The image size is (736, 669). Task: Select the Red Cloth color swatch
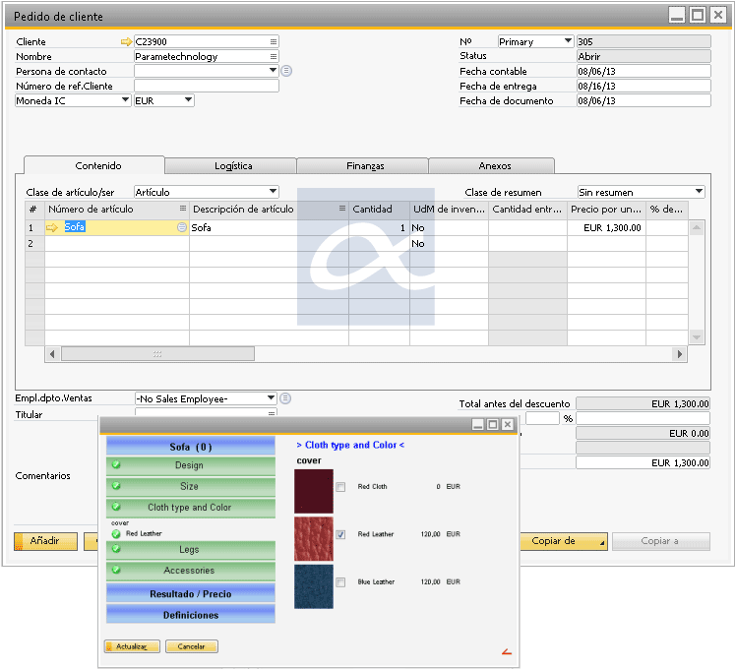(314, 491)
